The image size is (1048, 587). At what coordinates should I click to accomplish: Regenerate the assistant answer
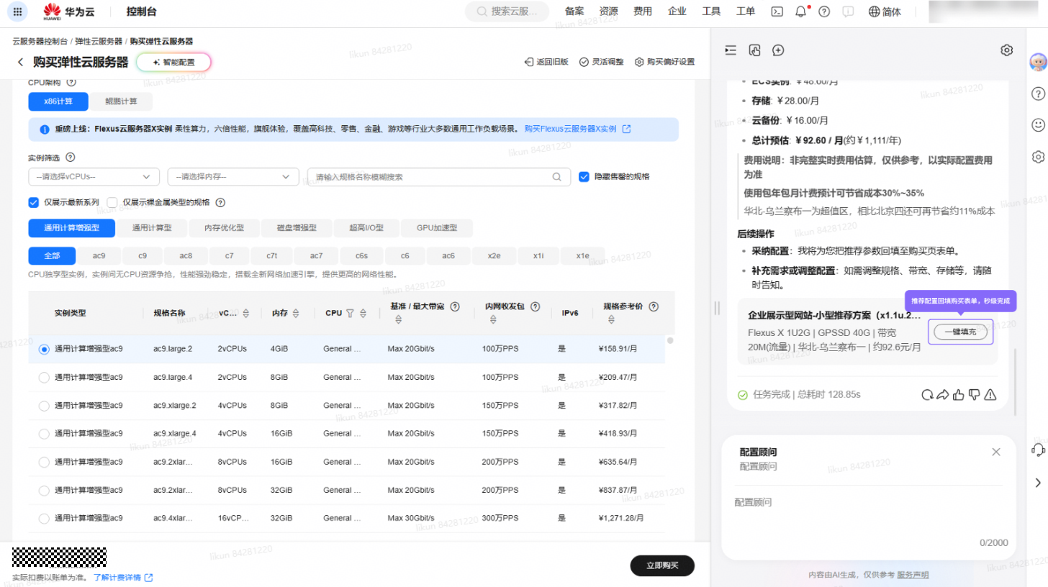[927, 394]
